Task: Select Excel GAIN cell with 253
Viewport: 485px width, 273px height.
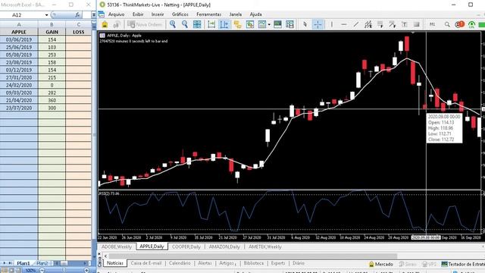Action: 52,55
